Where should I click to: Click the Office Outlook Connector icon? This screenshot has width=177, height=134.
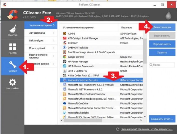[x=65, y=94]
